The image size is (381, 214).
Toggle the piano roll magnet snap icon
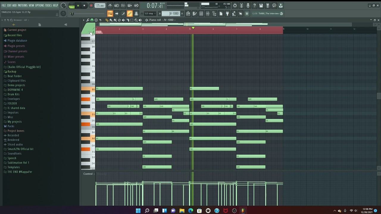[x=92, y=20]
